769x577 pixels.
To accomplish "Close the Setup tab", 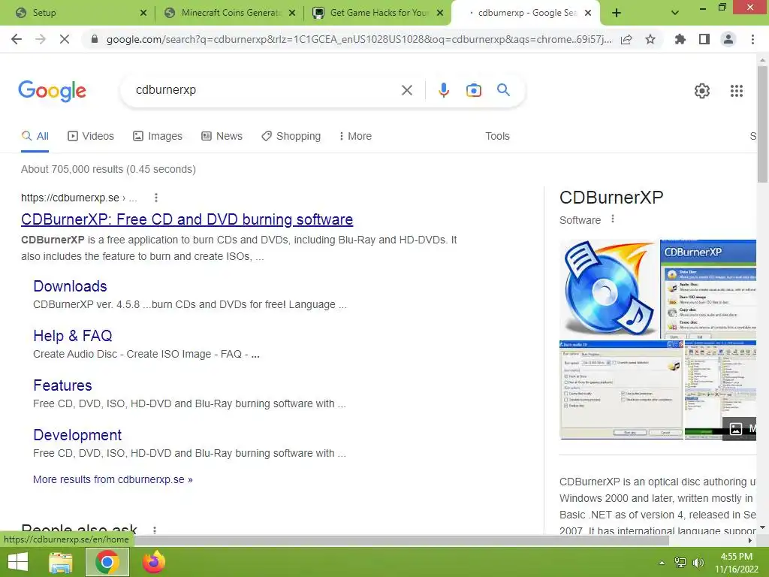I will (x=143, y=13).
